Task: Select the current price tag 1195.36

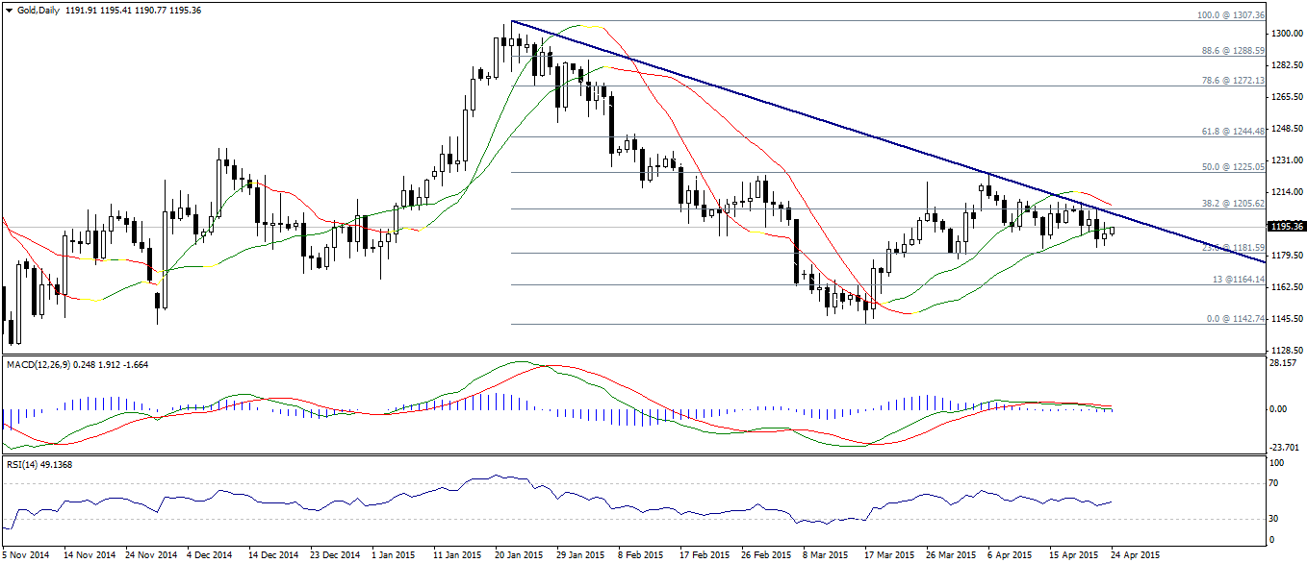Action: [1287, 227]
